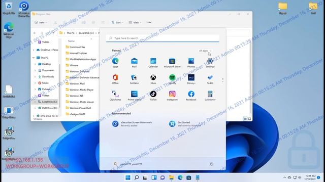
Task: Collapse This PC tree node
Action: click(x=34, y=58)
